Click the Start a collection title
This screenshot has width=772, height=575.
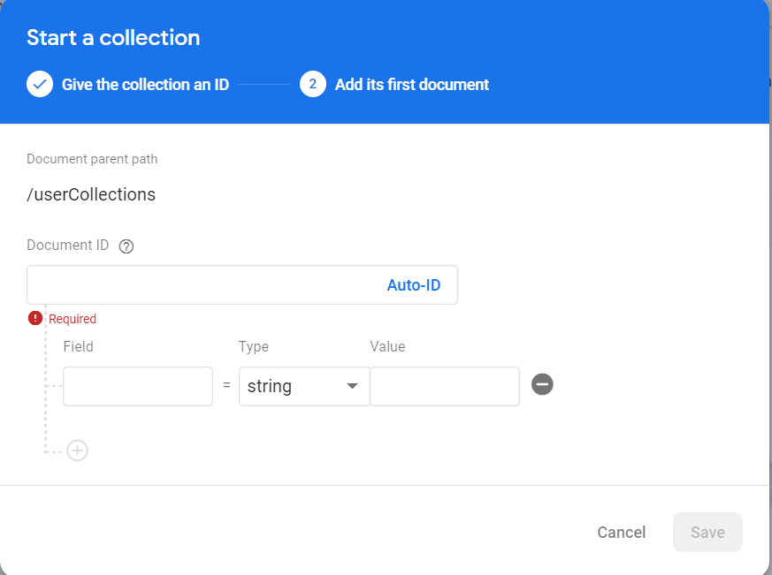tap(113, 38)
